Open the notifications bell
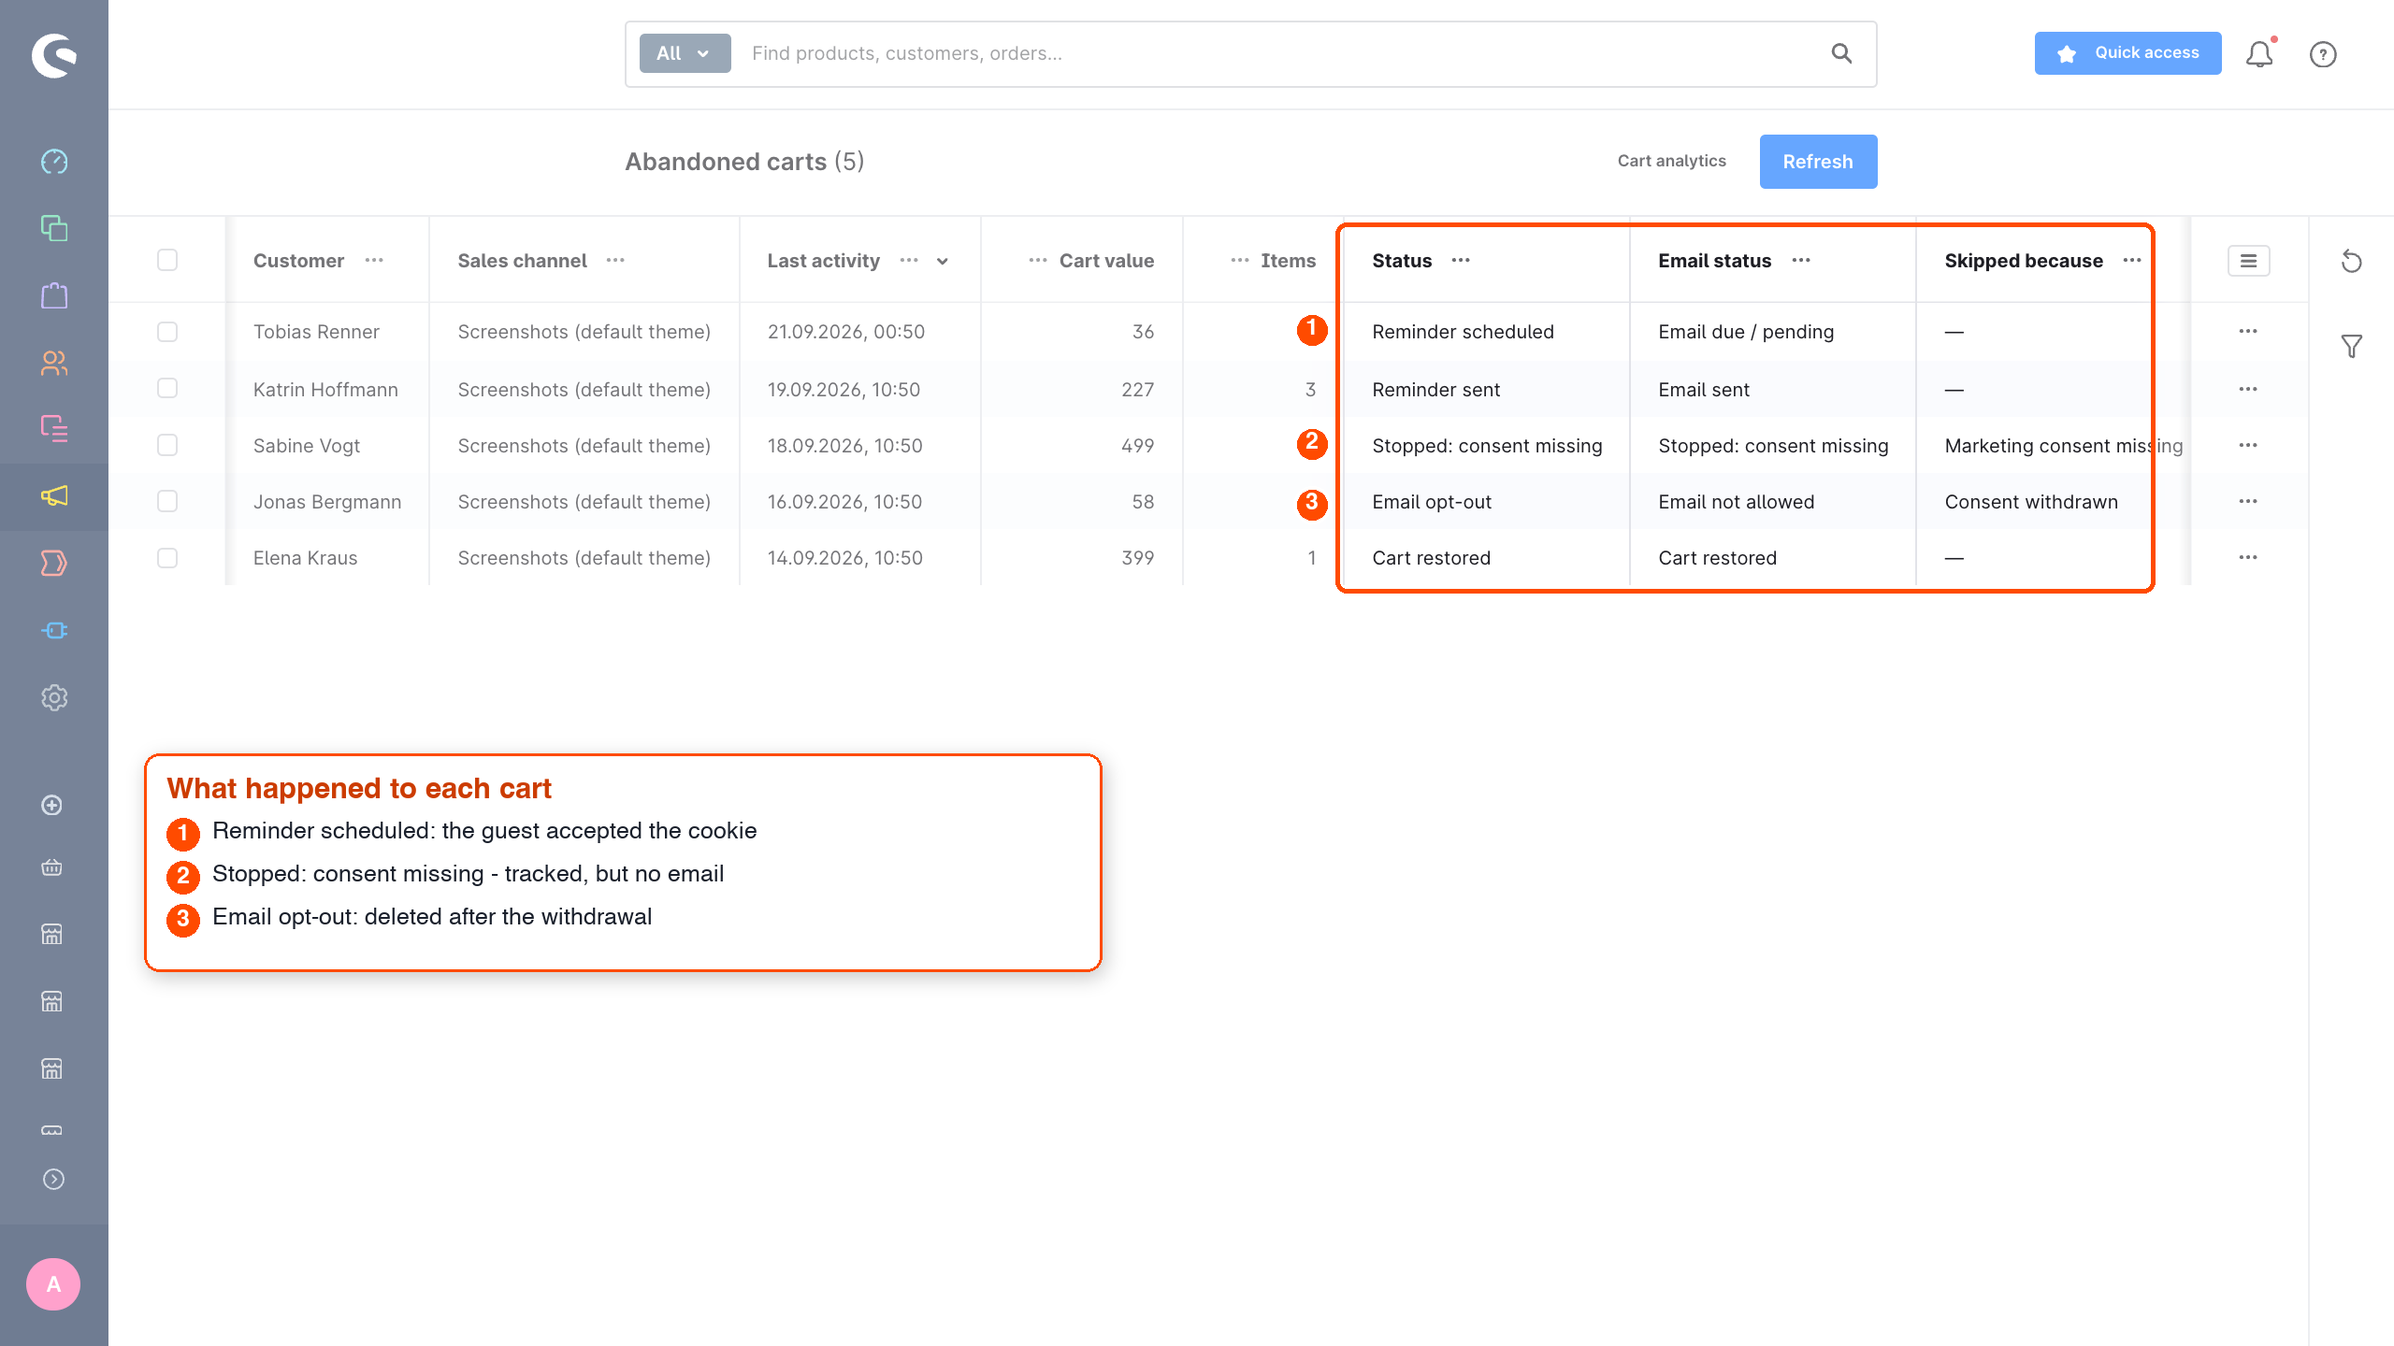This screenshot has height=1346, width=2394. pos(2259,54)
